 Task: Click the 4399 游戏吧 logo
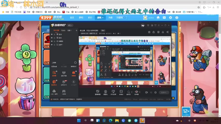pyautogui.click(x=52, y=18)
